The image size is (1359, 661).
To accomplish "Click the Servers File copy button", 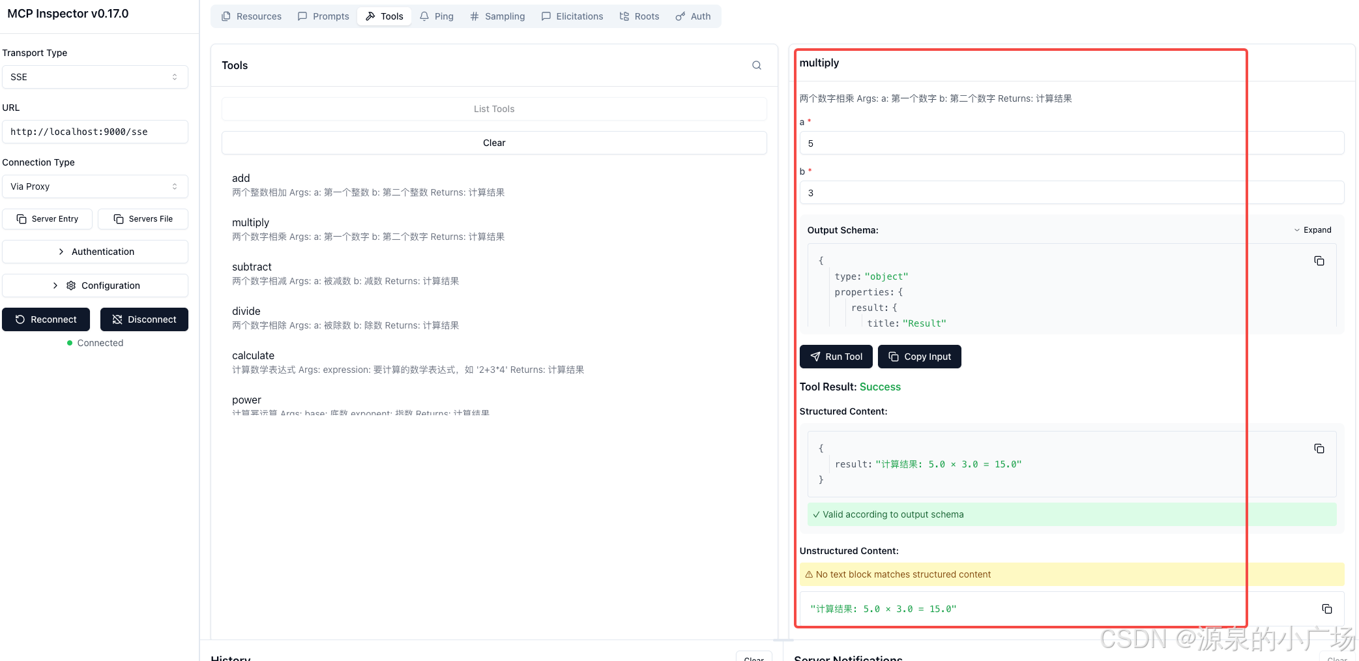I will point(143,219).
